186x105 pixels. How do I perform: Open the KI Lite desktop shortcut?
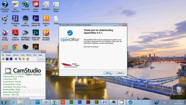point(46,35)
